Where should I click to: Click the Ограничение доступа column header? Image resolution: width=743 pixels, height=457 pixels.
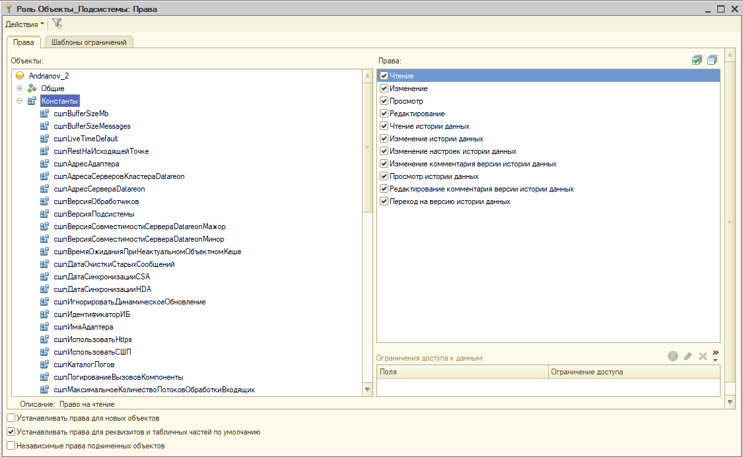587,372
